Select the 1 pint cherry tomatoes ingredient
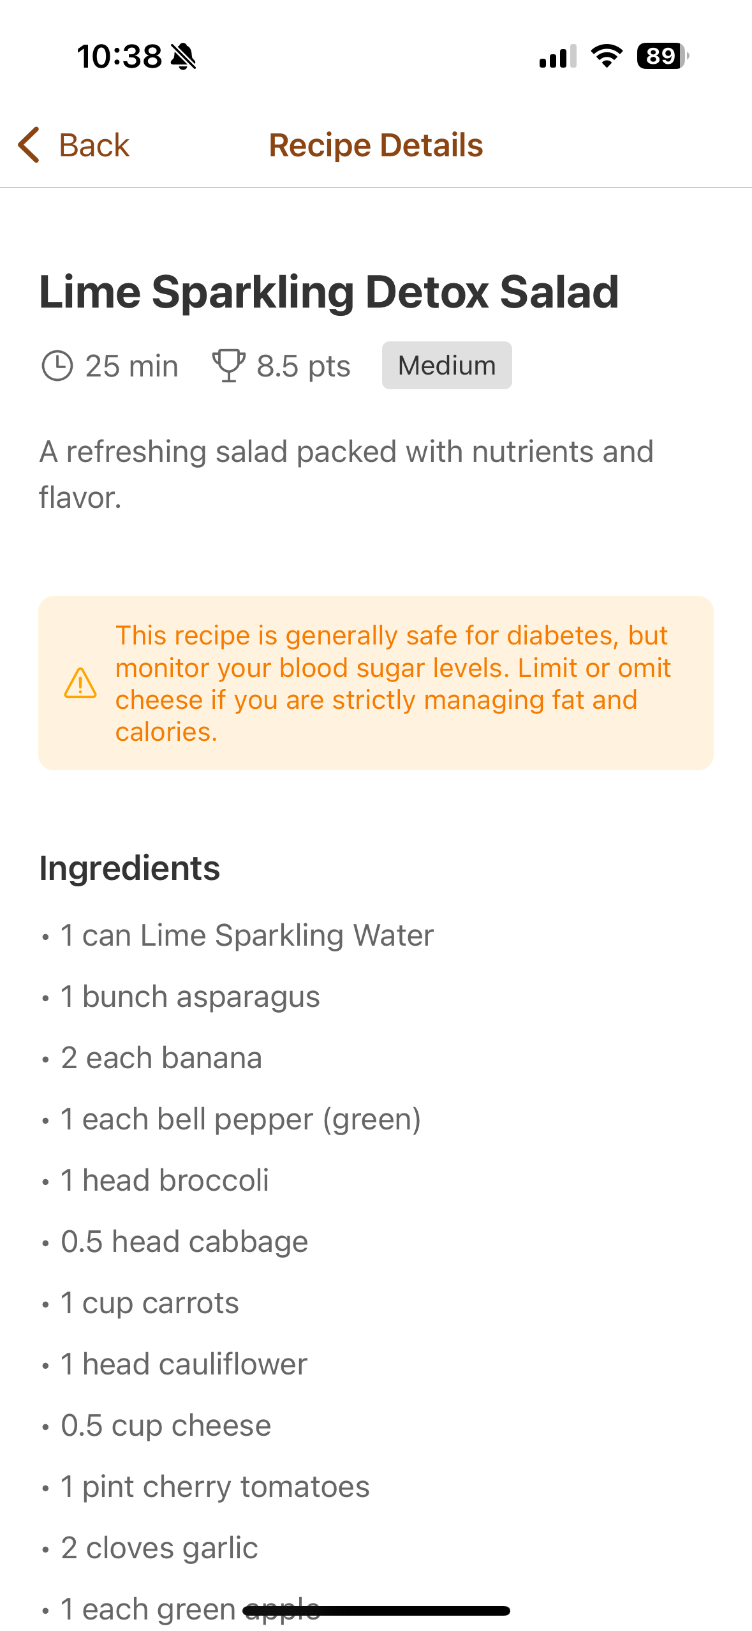The width and height of the screenshot is (752, 1631). coord(215,1487)
